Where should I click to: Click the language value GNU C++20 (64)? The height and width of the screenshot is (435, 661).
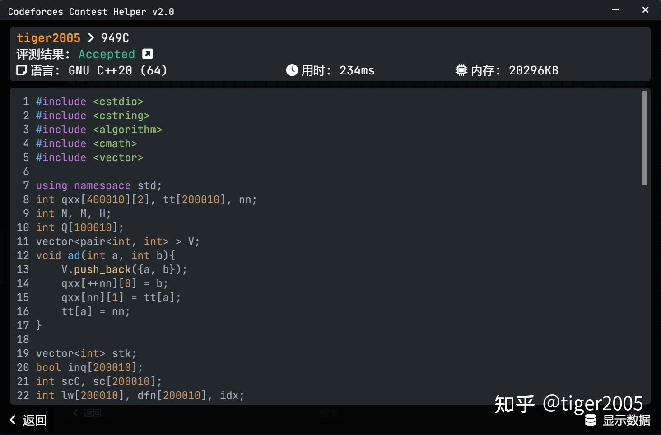coord(118,70)
